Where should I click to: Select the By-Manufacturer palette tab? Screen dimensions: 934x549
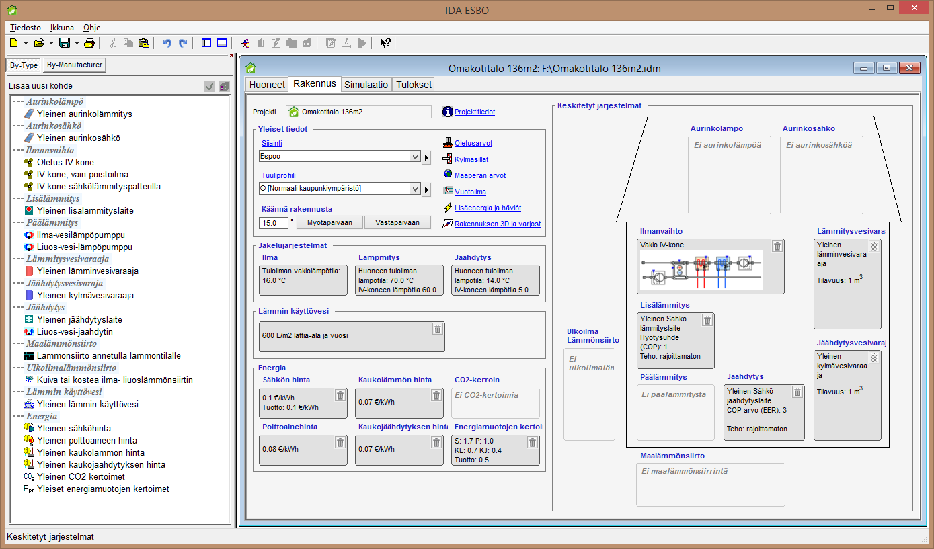click(75, 65)
